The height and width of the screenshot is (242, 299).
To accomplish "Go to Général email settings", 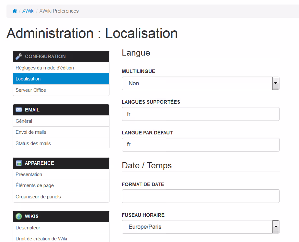I will (x=24, y=121).
